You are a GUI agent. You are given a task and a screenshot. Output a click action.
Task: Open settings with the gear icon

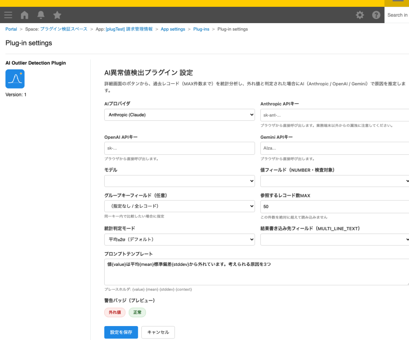point(359,15)
